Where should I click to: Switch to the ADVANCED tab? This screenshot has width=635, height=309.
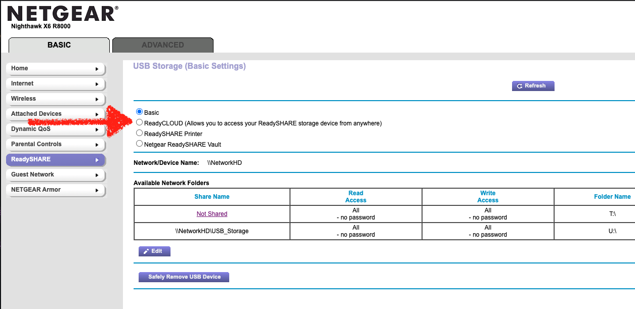tap(162, 45)
